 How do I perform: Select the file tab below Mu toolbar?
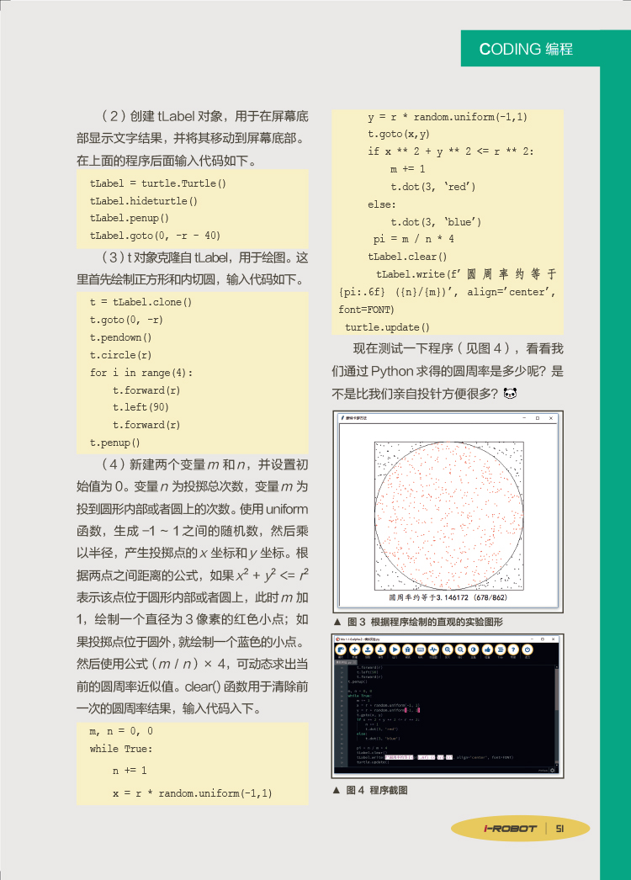[x=344, y=663]
